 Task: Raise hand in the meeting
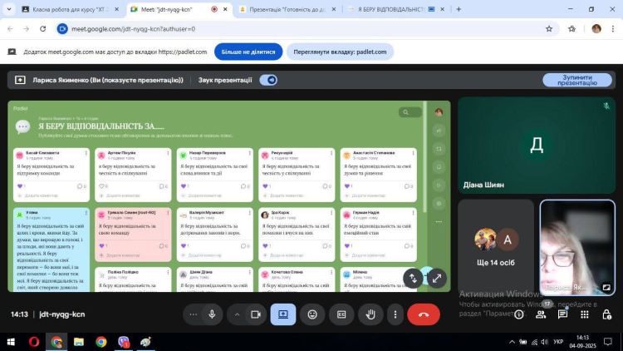point(370,314)
